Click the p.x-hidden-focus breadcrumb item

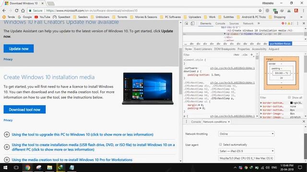tap(280, 43)
